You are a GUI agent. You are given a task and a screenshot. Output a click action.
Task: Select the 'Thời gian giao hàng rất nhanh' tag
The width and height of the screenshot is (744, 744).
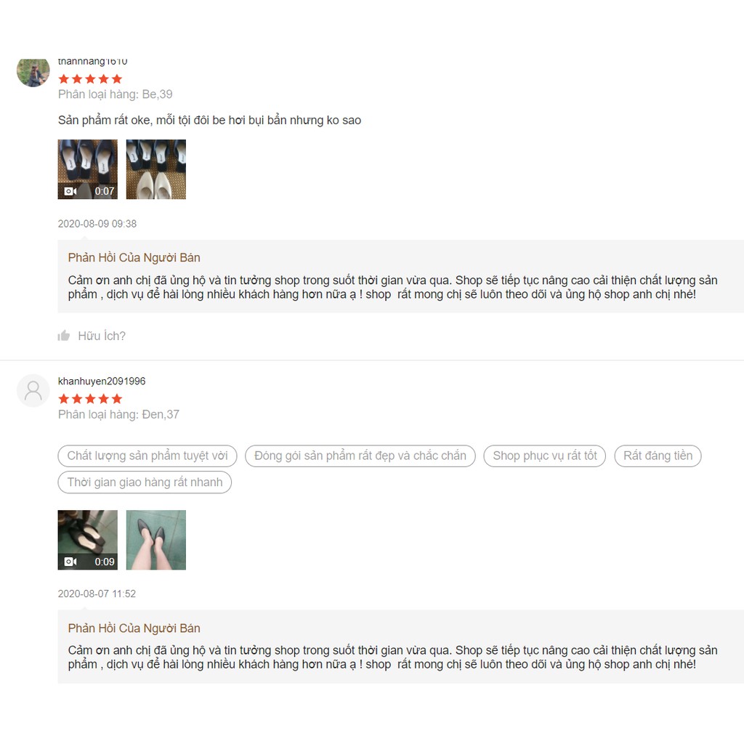coord(145,482)
